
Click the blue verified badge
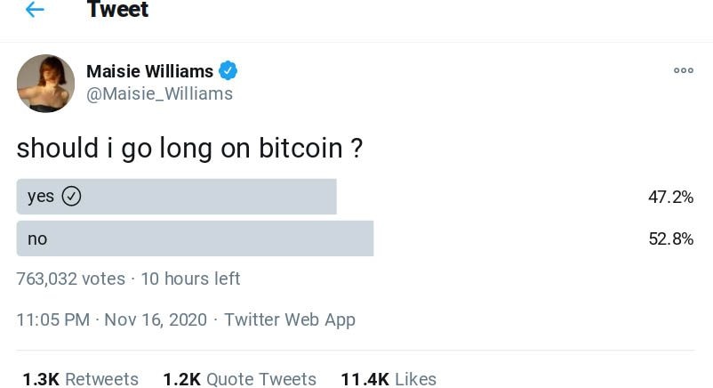(x=228, y=71)
